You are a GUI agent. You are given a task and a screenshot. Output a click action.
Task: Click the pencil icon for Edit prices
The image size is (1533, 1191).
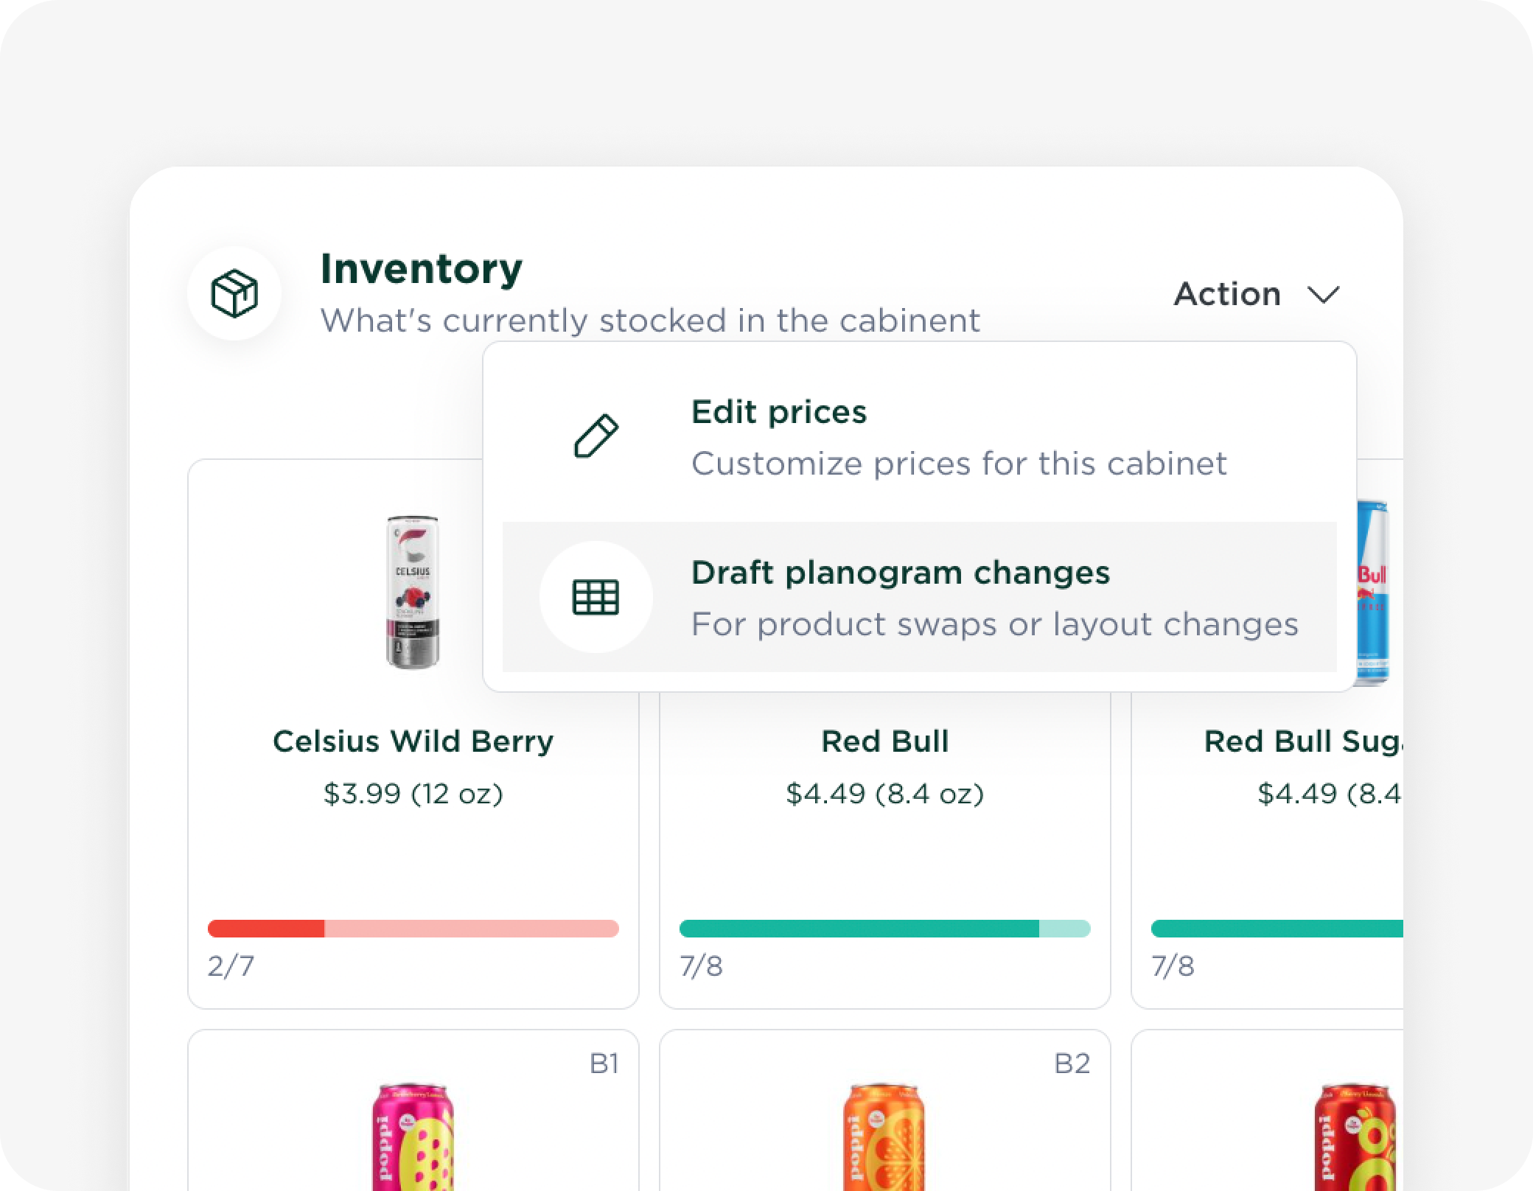tap(596, 436)
